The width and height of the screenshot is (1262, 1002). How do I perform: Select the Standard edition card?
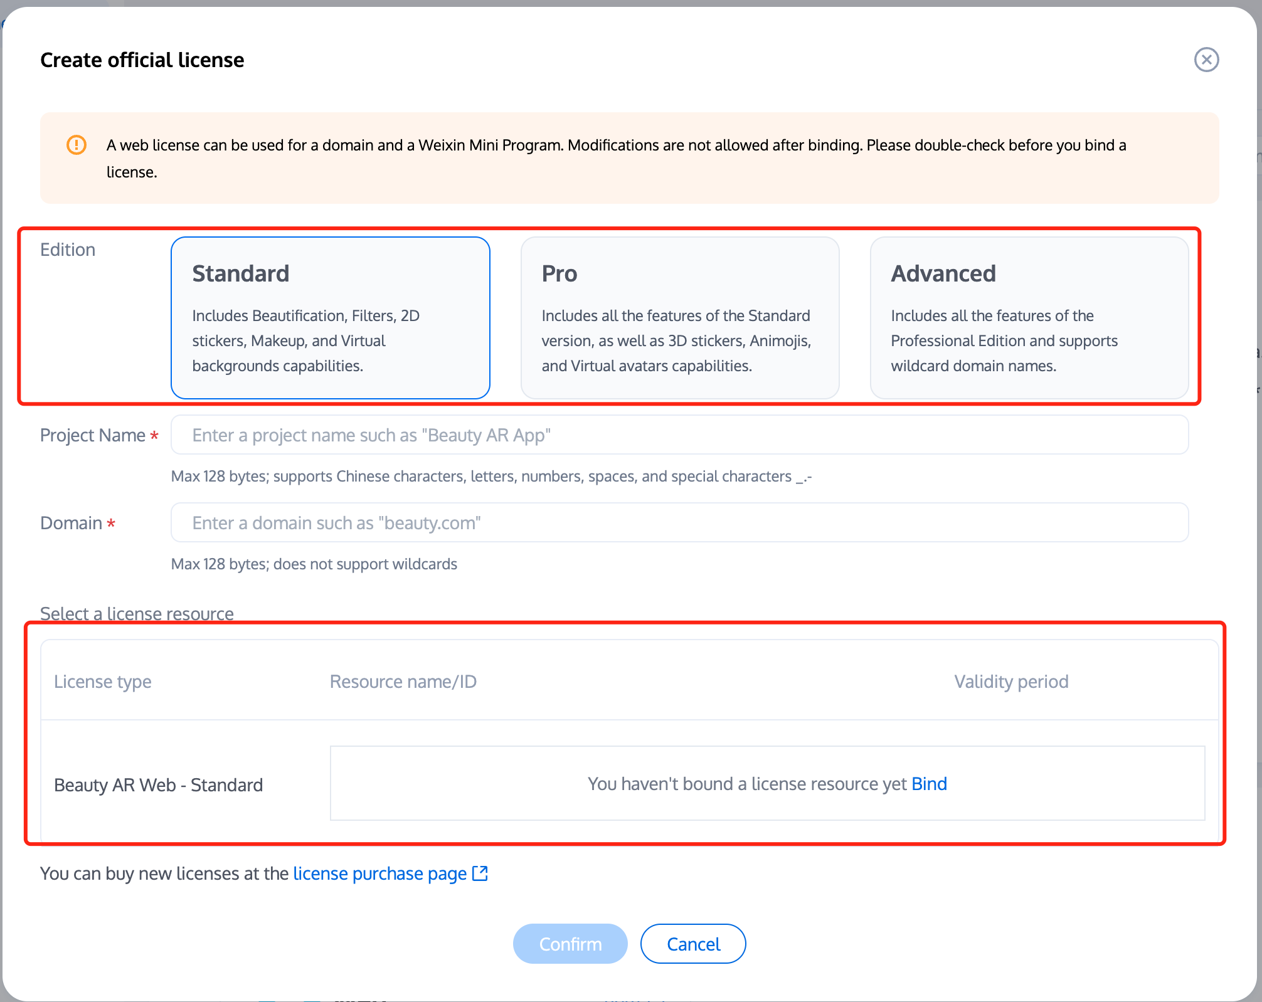coord(330,318)
